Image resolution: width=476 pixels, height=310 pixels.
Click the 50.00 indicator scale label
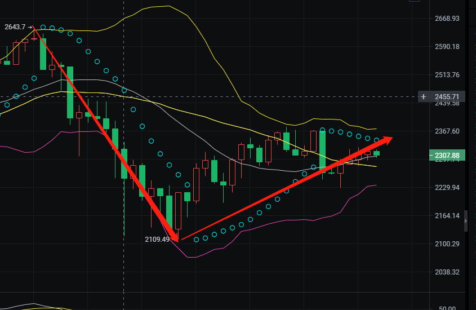(447, 308)
